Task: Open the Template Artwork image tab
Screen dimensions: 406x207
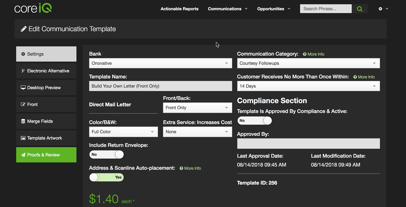Action: (x=46, y=138)
